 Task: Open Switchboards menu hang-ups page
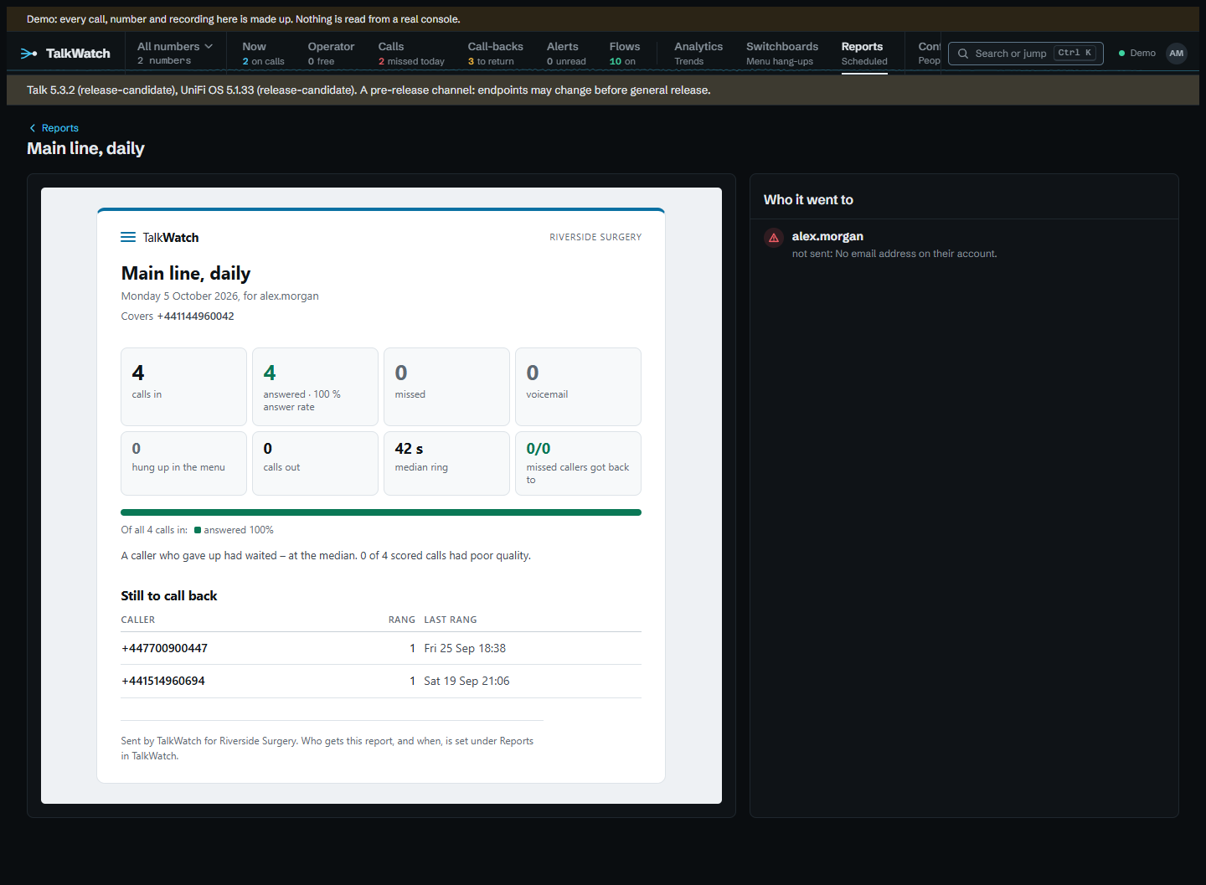pyautogui.click(x=782, y=53)
